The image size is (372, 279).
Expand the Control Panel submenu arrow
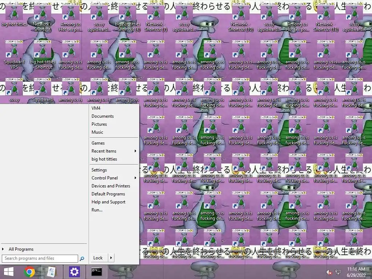(135, 178)
